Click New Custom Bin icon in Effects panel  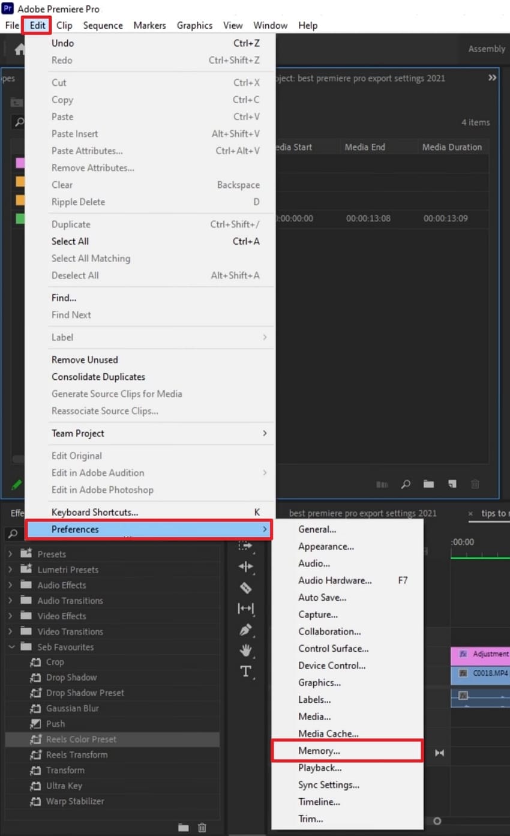pos(183,828)
